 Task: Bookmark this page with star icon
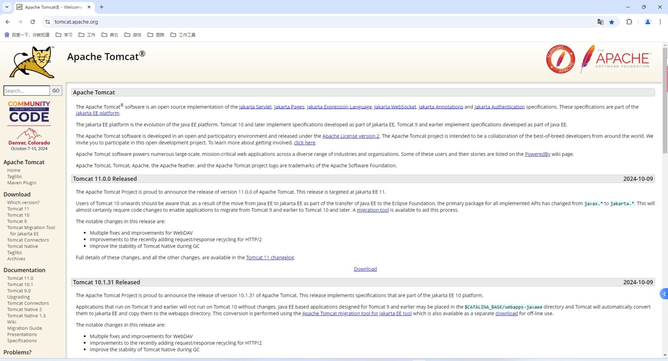tap(611, 22)
